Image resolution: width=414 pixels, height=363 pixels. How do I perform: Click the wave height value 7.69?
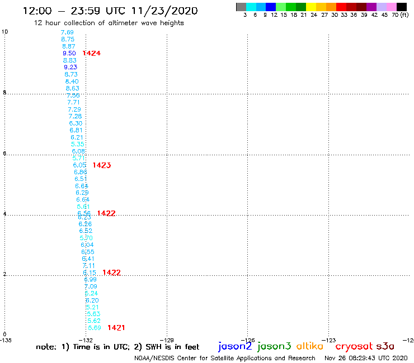[x=67, y=32]
